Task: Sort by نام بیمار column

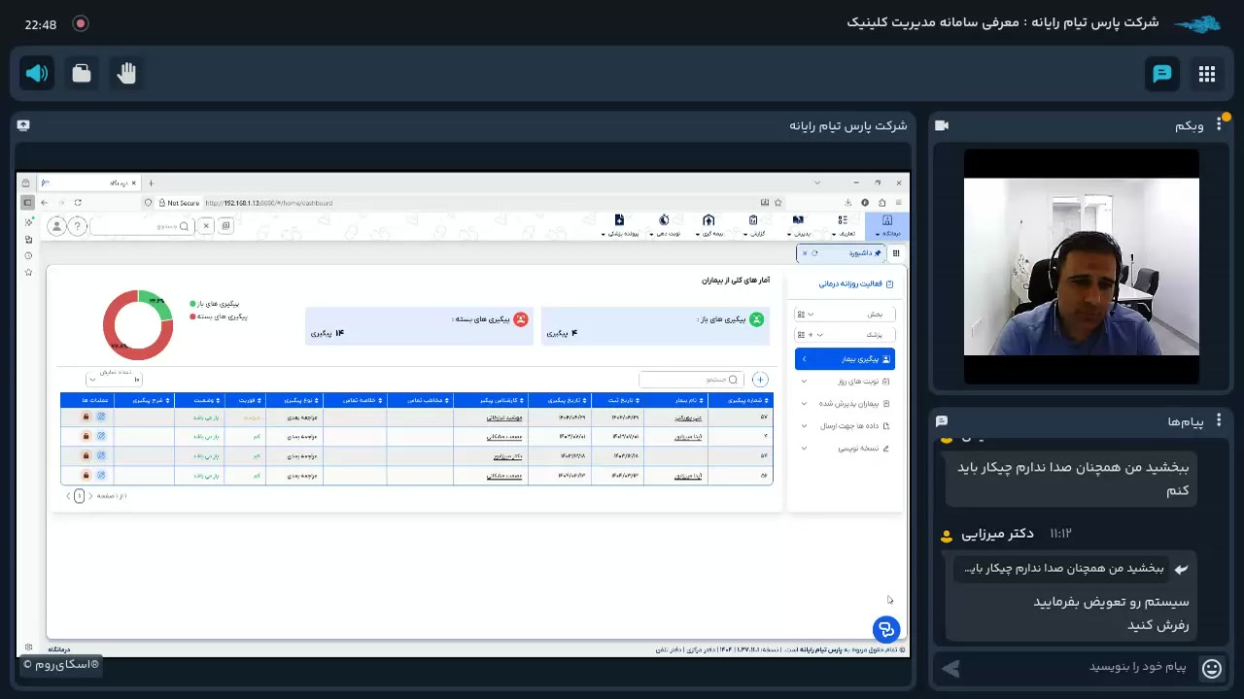Action: pyautogui.click(x=675, y=400)
